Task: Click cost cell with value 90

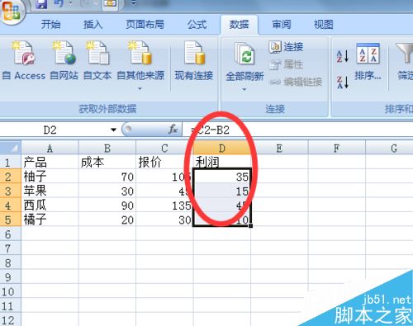Action: click(x=107, y=206)
